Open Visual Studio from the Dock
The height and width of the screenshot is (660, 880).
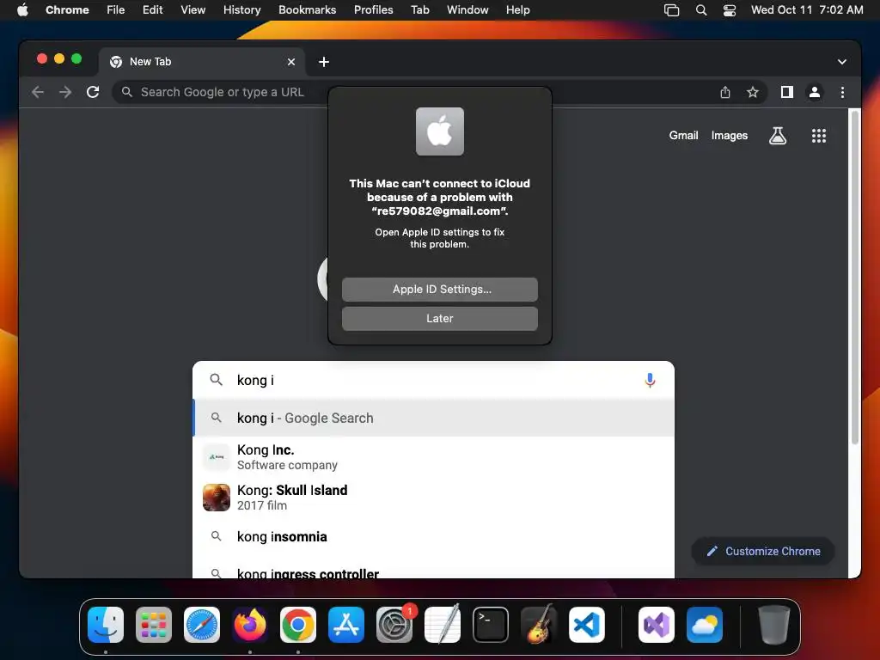point(657,625)
